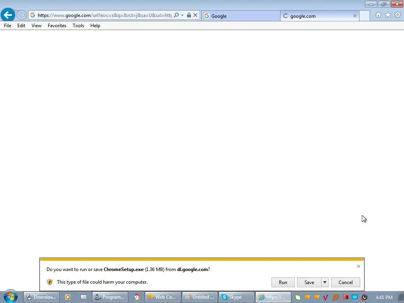The height and width of the screenshot is (303, 404).
Task: Open the View menu
Action: [x=36, y=26]
